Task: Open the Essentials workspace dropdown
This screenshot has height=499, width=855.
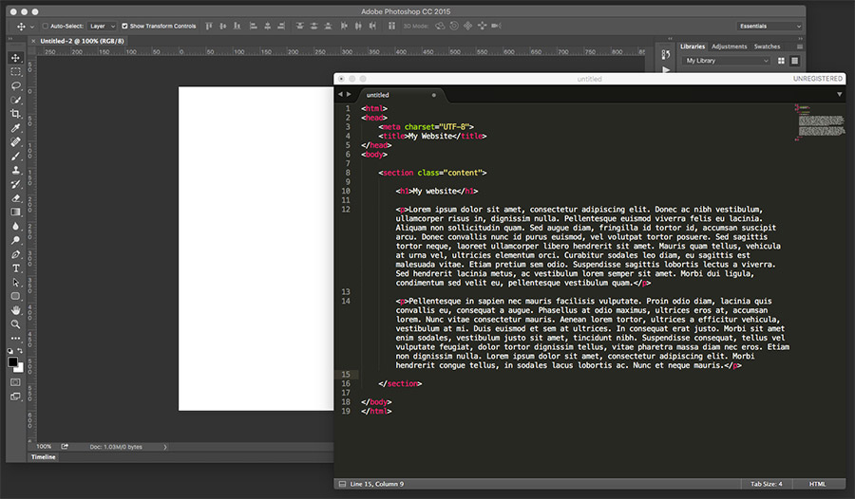Action: pos(770,27)
